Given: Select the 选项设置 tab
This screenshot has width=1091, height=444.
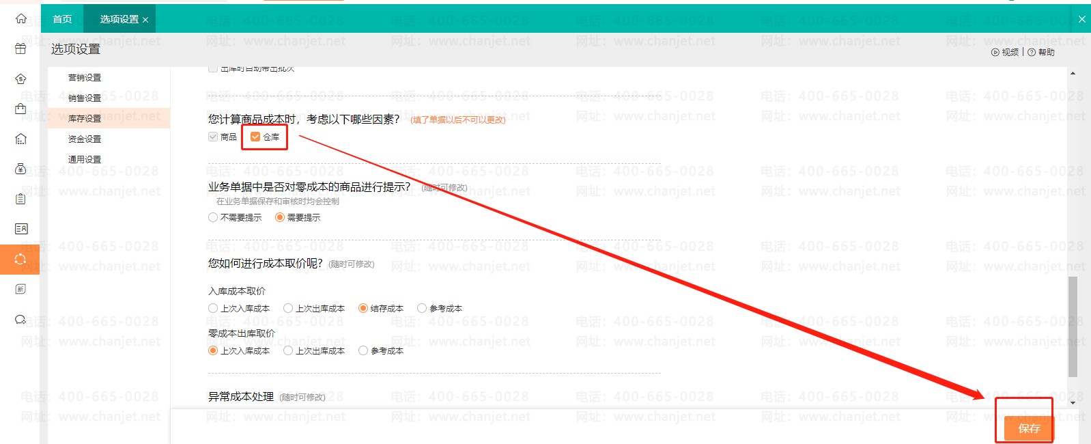Looking at the screenshot, I should coord(119,19).
